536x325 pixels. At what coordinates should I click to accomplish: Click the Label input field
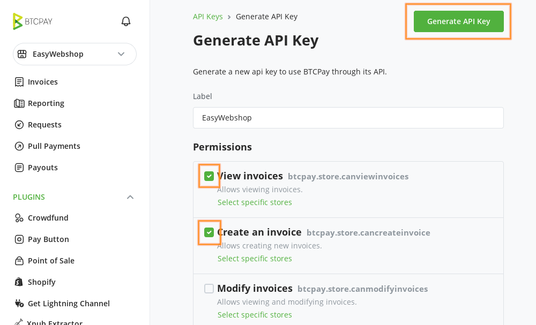pos(348,118)
